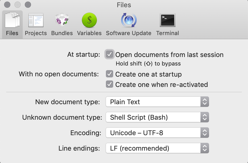Toggle Create one at startup checkbox
Image resolution: width=248 pixels, height=163 pixels.
(110, 74)
